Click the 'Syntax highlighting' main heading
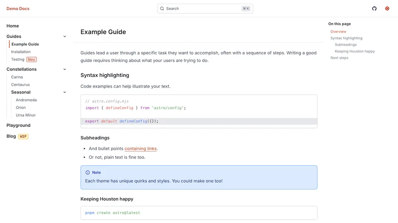The width and height of the screenshot is (398, 223). (105, 75)
